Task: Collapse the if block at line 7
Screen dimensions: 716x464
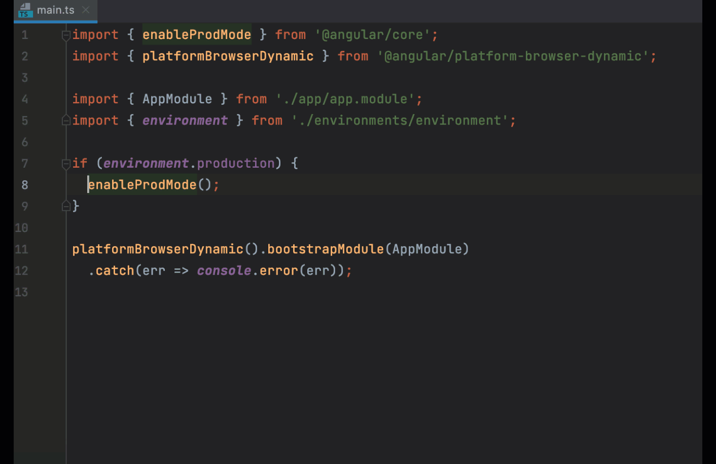Action: point(66,163)
